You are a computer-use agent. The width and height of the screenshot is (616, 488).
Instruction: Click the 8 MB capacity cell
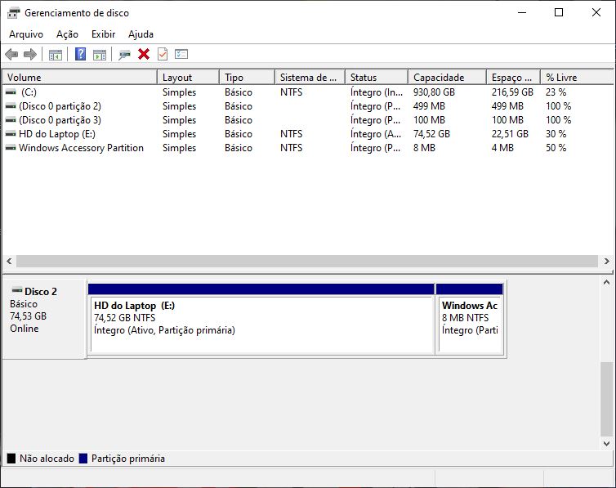click(x=424, y=148)
